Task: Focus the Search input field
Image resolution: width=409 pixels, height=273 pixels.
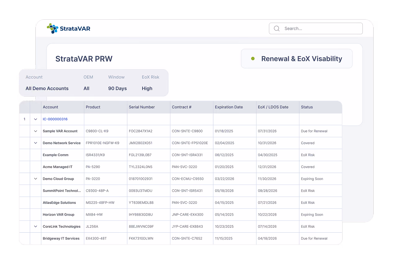Action: tap(316, 29)
